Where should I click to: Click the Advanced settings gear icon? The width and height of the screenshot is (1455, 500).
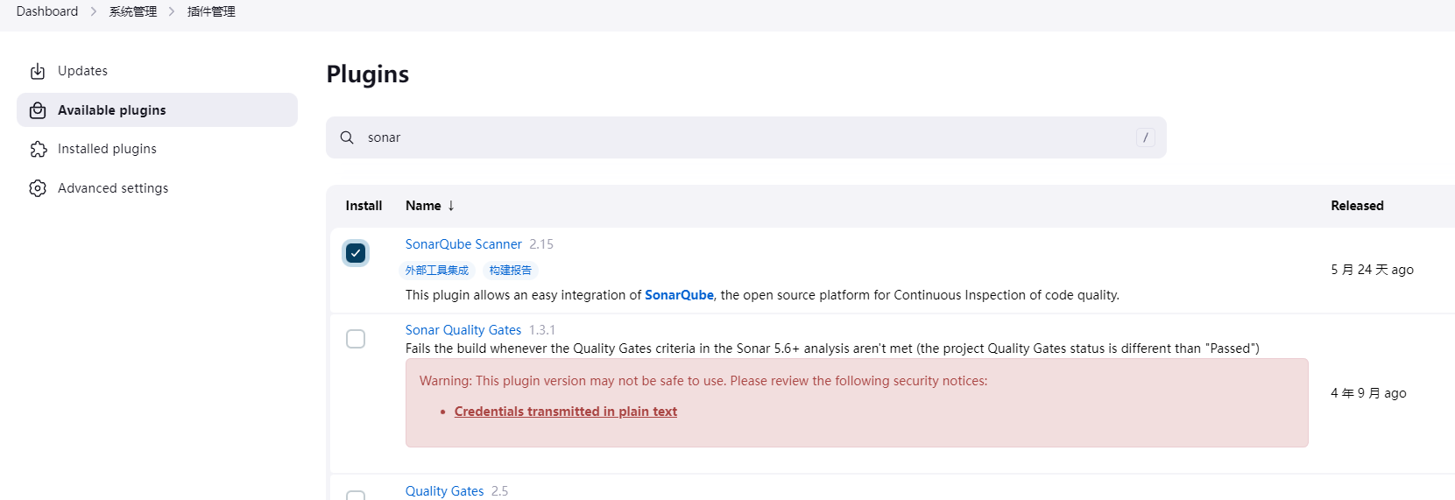point(38,188)
